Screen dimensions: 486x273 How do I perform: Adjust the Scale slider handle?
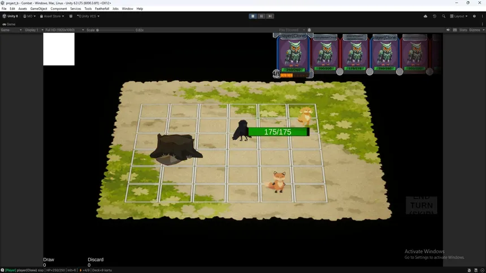(98, 30)
